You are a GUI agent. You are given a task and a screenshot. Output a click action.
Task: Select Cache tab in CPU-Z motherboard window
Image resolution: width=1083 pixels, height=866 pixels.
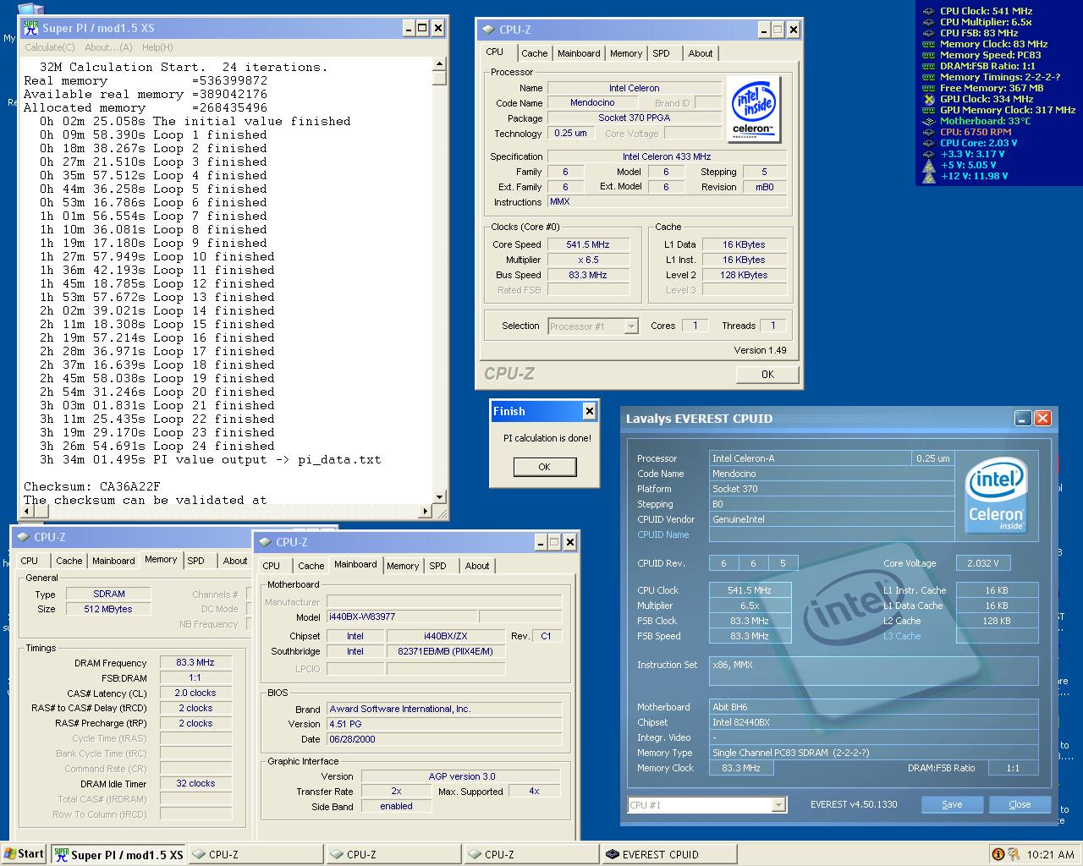pyautogui.click(x=311, y=566)
